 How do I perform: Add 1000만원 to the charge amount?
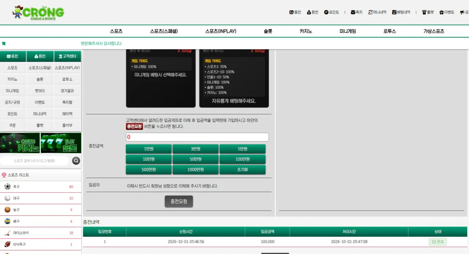click(x=196, y=170)
